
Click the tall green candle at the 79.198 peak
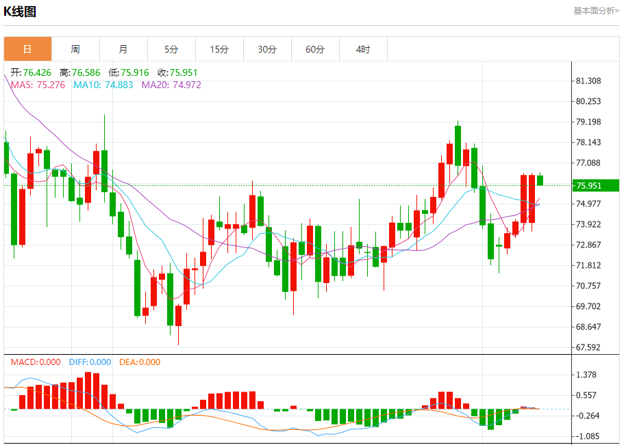click(x=458, y=146)
